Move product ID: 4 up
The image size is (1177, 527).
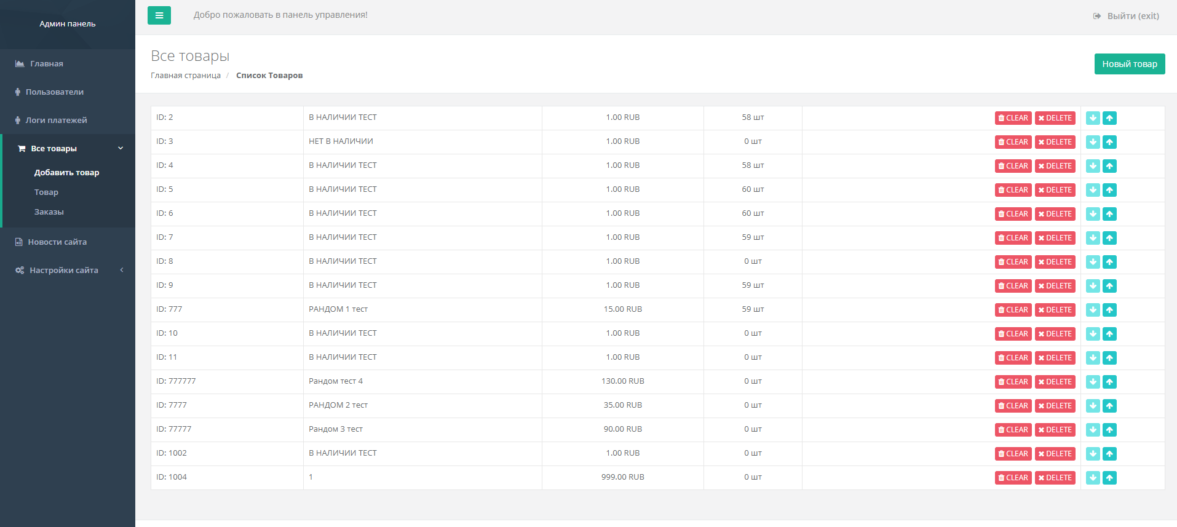point(1109,166)
